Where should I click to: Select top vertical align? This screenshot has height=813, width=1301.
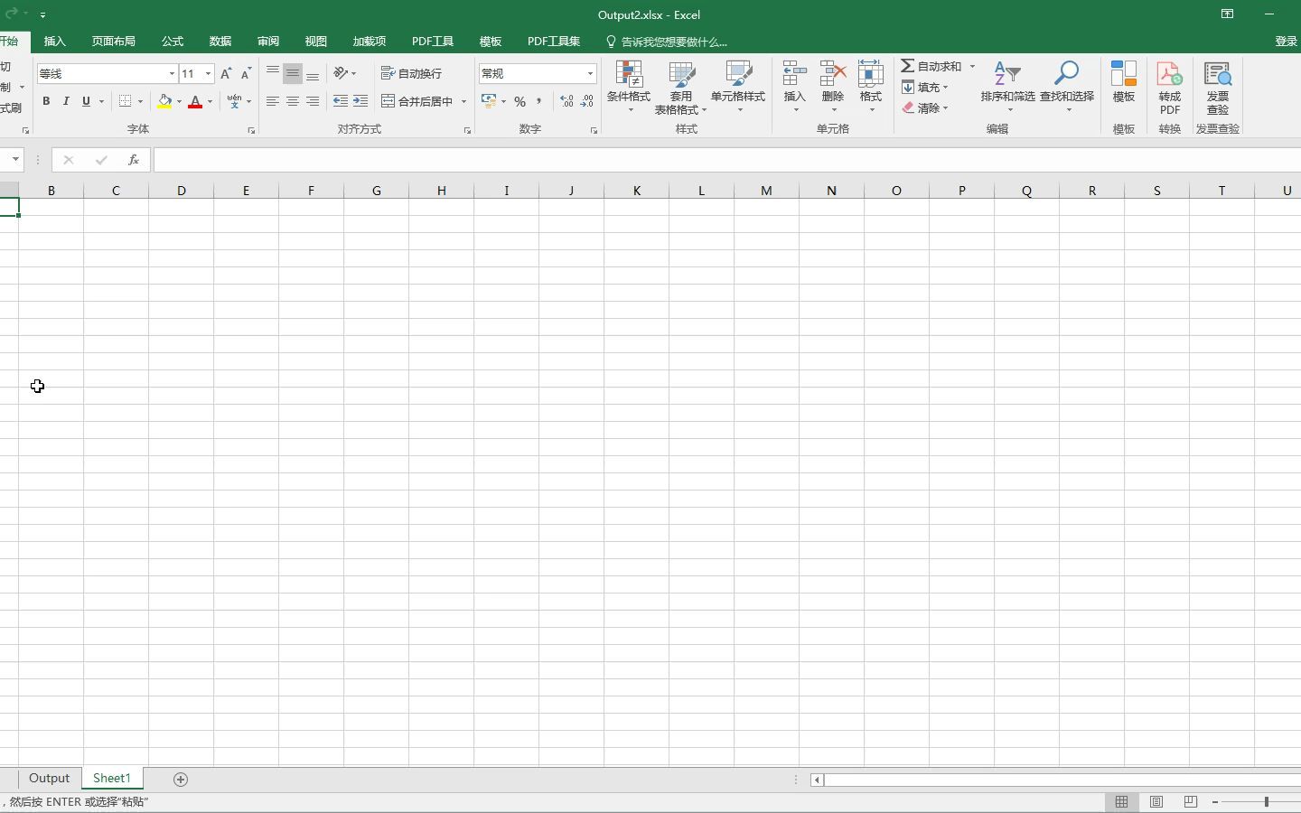click(272, 73)
